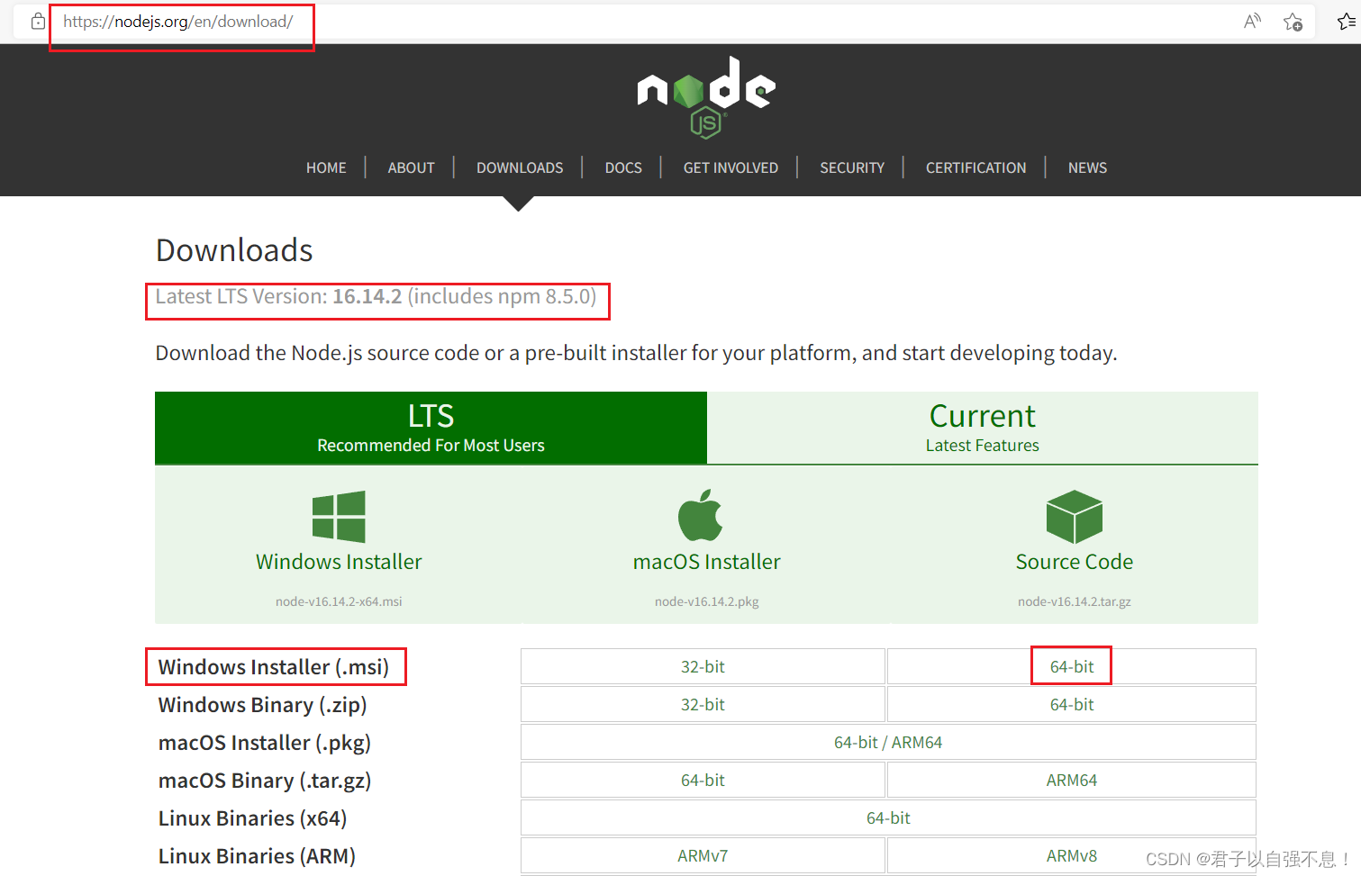Image resolution: width=1361 pixels, height=876 pixels.
Task: Click the node-v16.14.2-x64.msi filename text
Action: [x=339, y=601]
